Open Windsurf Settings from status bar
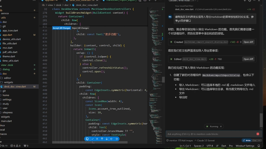 (245, 146)
